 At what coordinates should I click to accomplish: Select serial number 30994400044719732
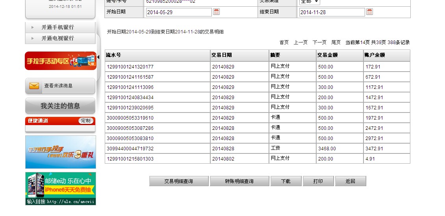coord(130,149)
